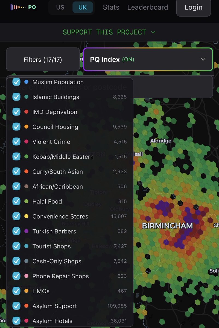Click the pink Violent Crime color dot

[x=27, y=142]
